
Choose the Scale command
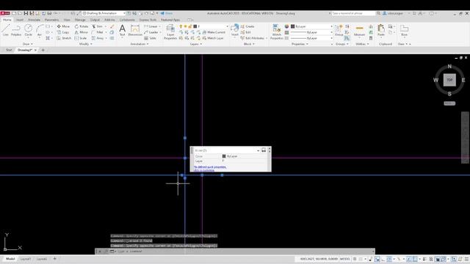coord(81,38)
